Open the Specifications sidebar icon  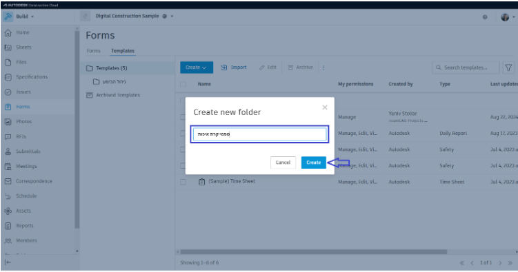coord(8,77)
